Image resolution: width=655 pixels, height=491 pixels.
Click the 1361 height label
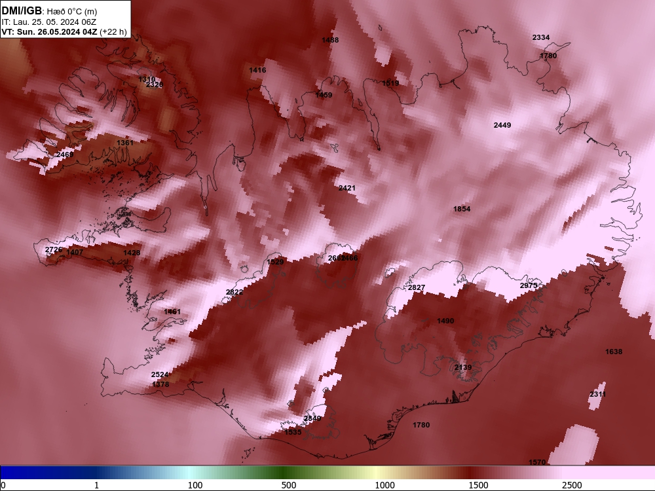pos(125,143)
